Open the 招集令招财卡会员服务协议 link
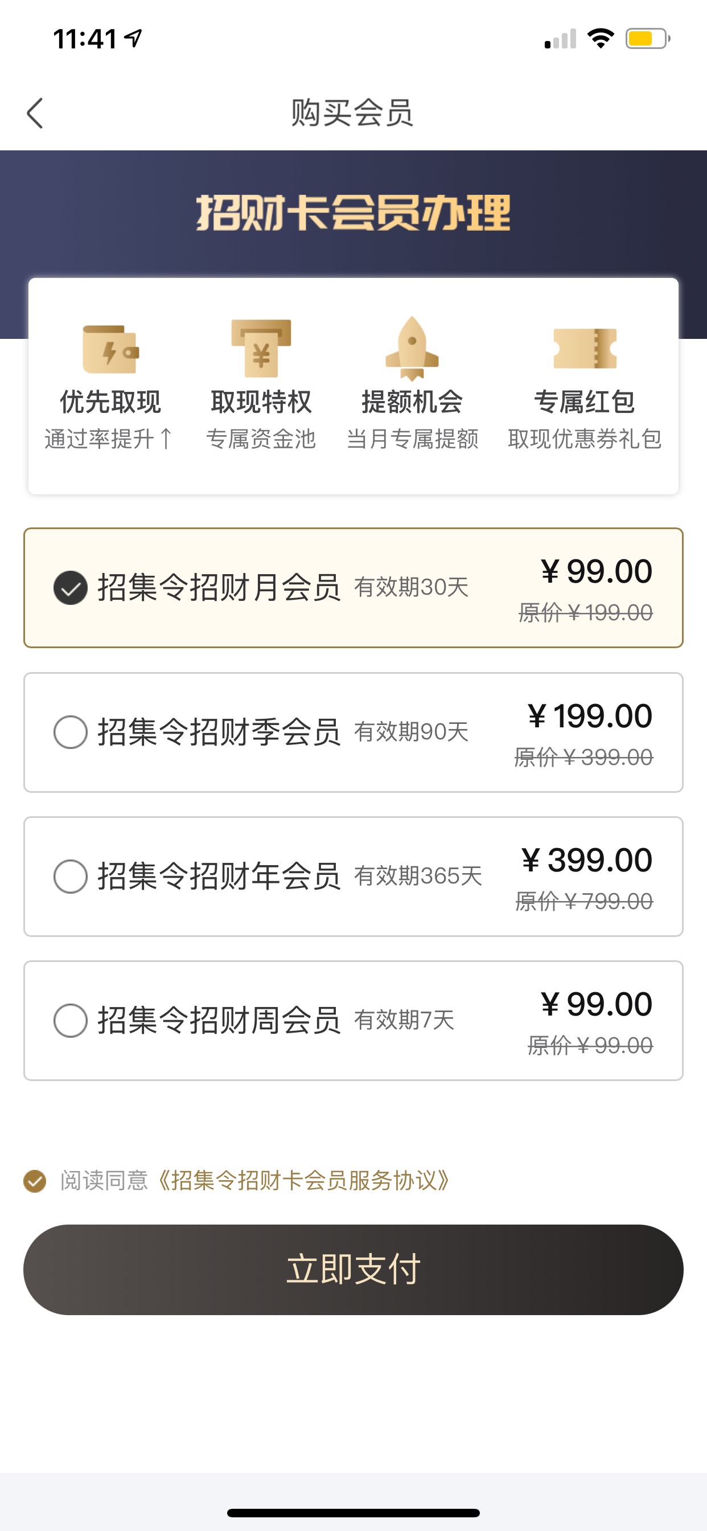The image size is (707, 1531). 303,1181
